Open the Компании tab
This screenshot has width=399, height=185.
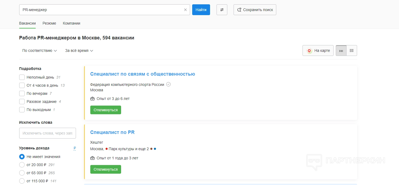[x=71, y=23]
